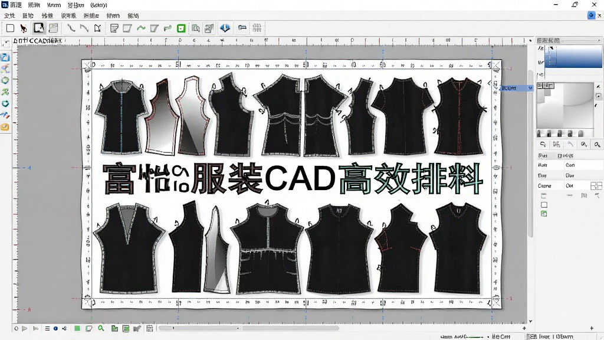Click the horizontal scrollbar below the canvas
The width and height of the screenshot is (604, 340).
(249, 328)
